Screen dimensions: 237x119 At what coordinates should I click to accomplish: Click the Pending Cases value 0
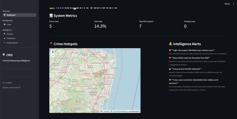(x=185, y=26)
